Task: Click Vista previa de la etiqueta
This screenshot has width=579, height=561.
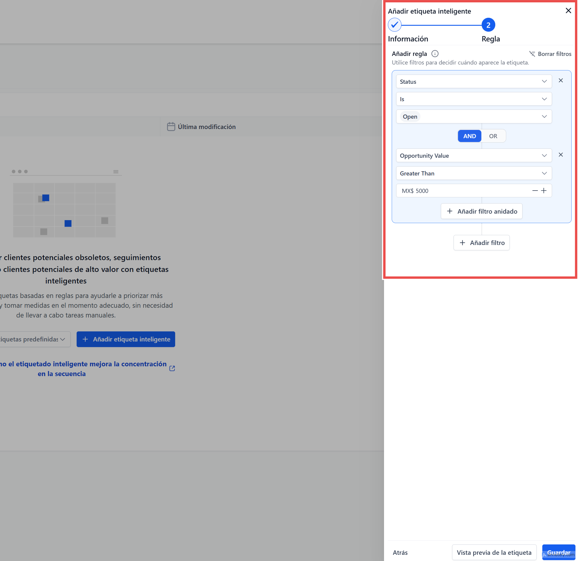Action: [x=494, y=552]
